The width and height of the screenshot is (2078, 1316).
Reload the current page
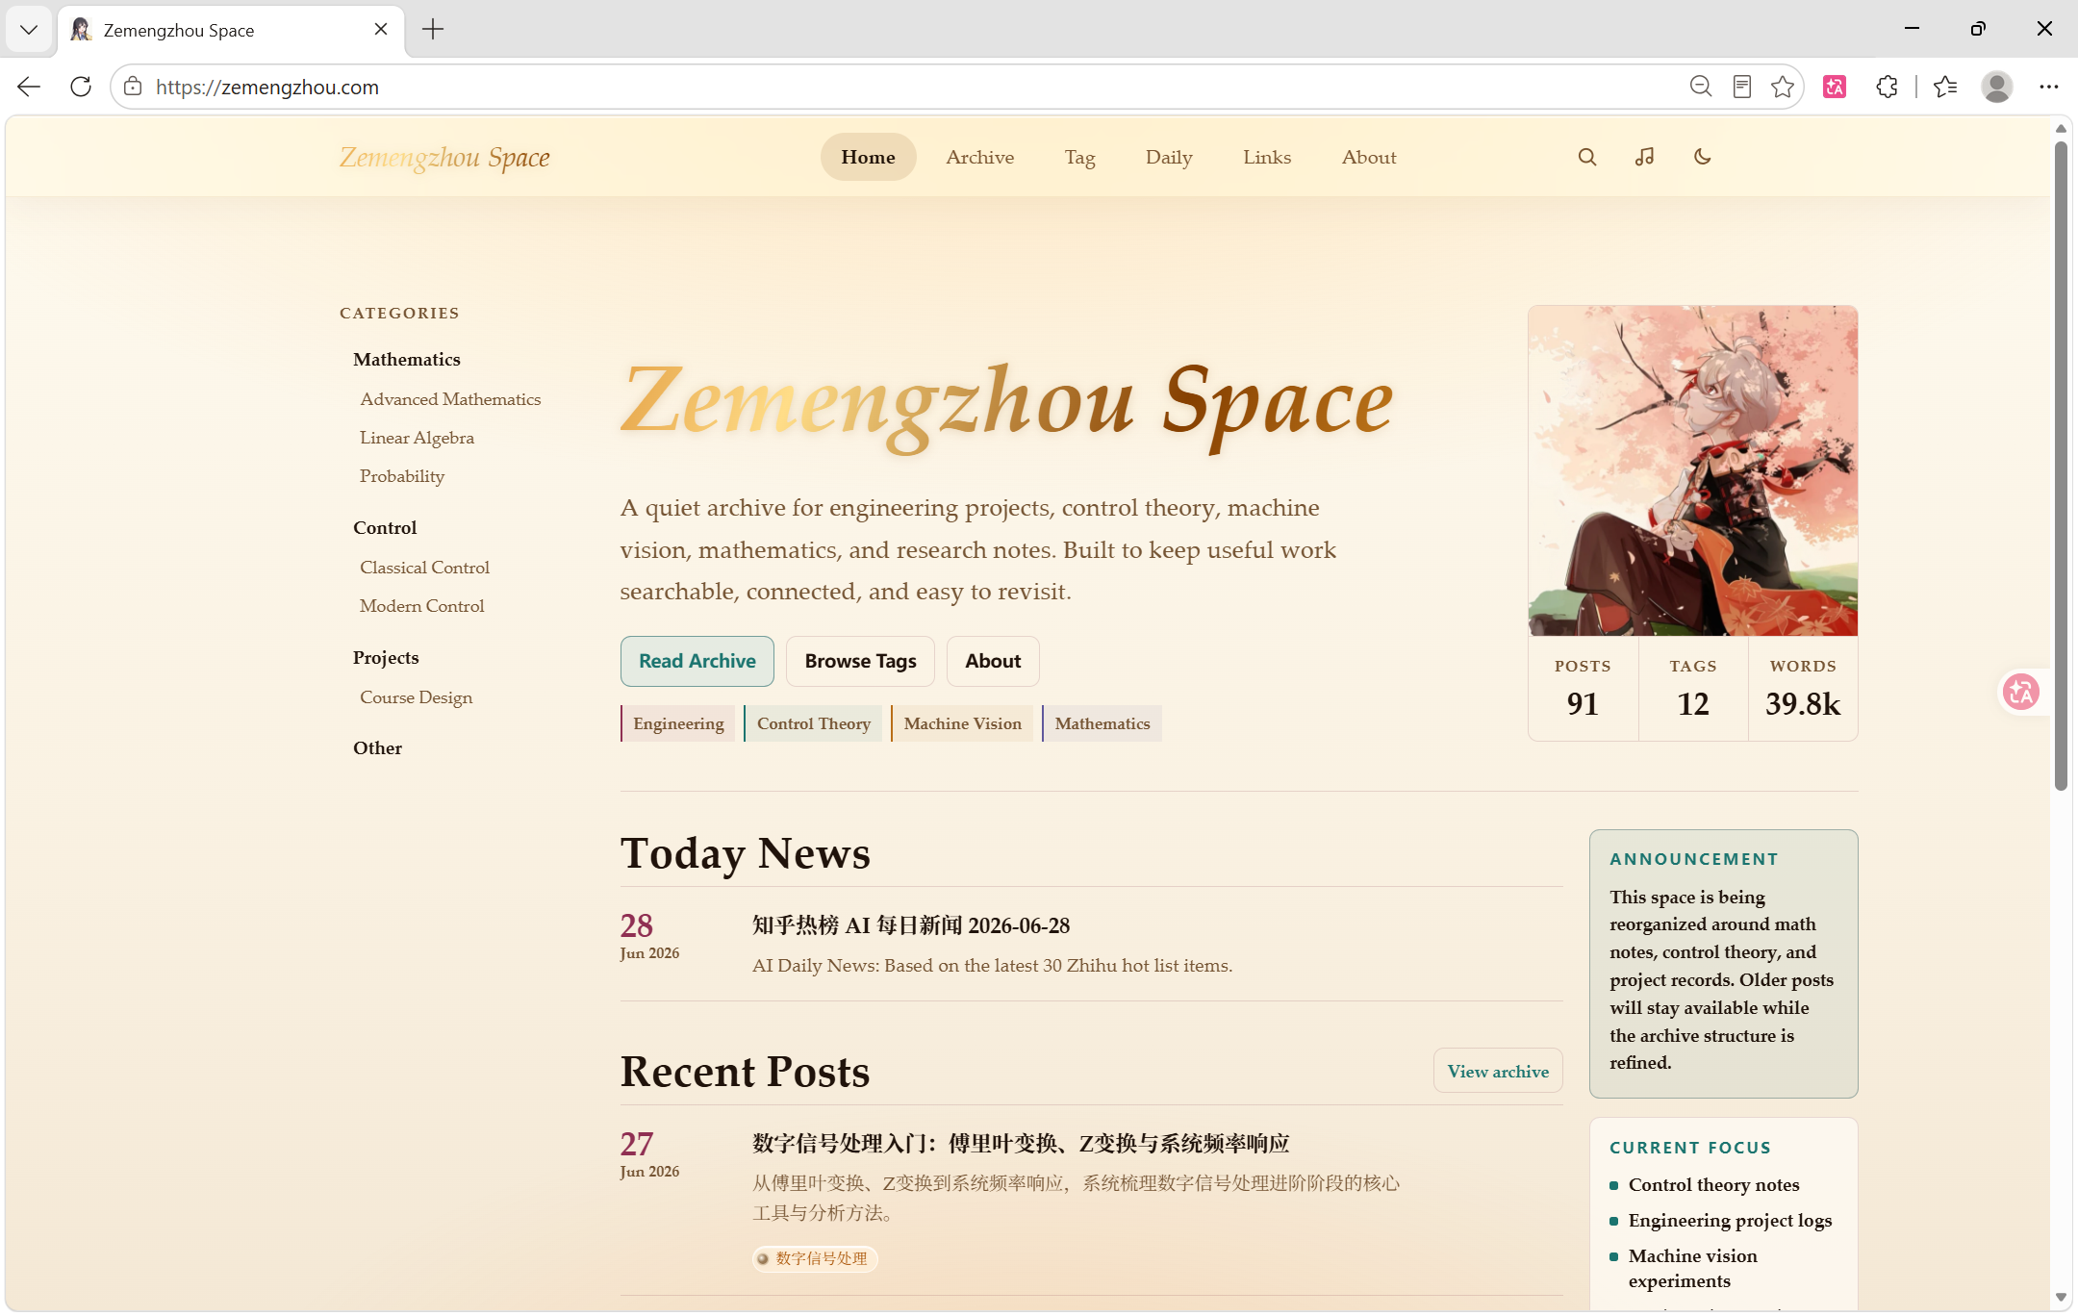[81, 87]
